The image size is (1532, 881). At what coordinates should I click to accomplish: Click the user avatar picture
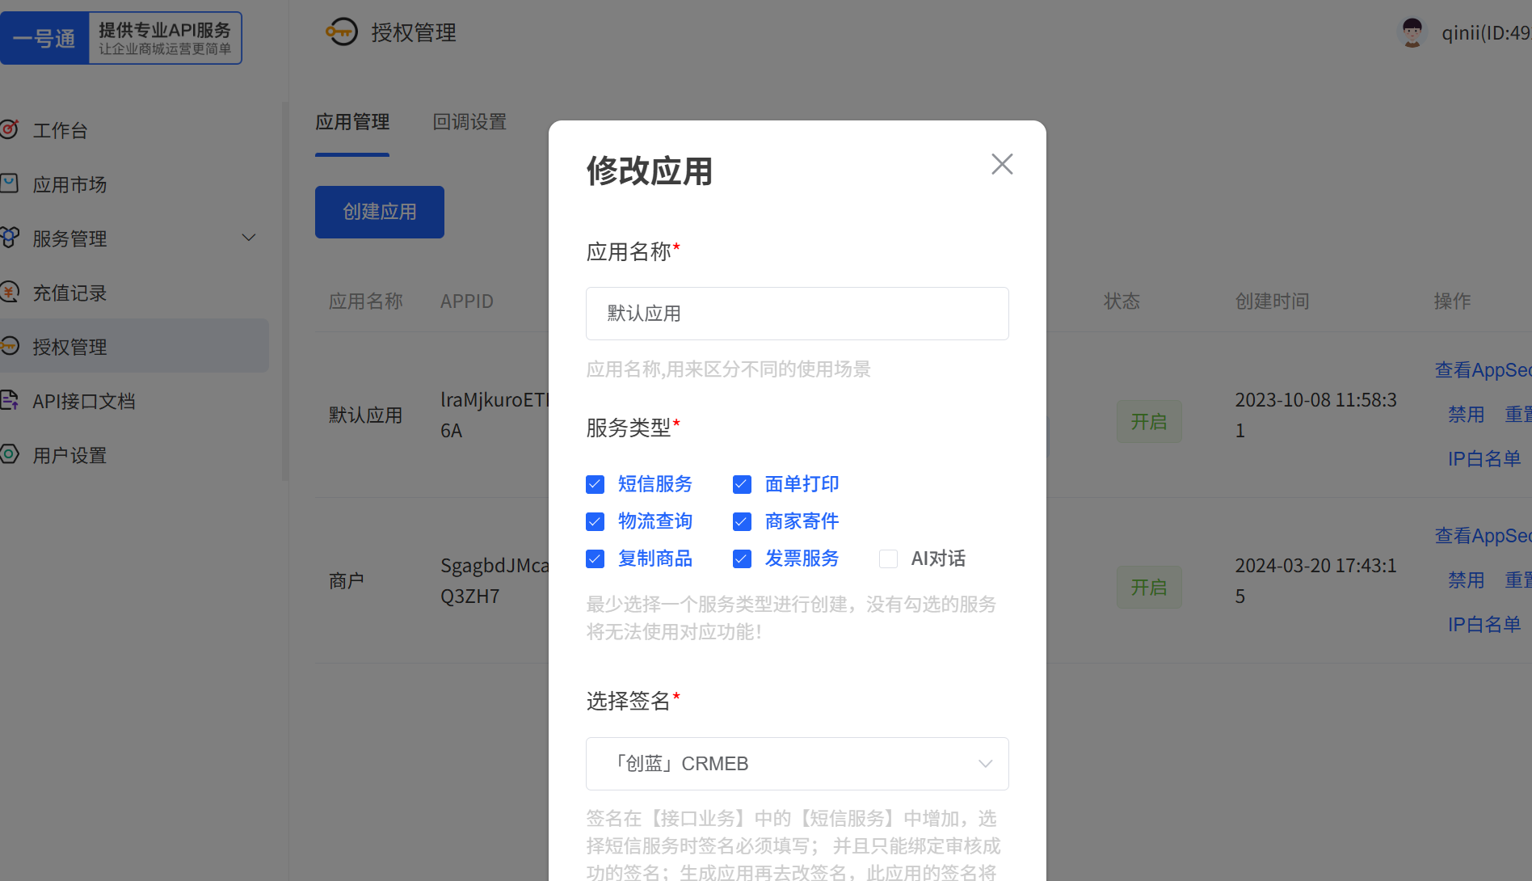pos(1412,32)
